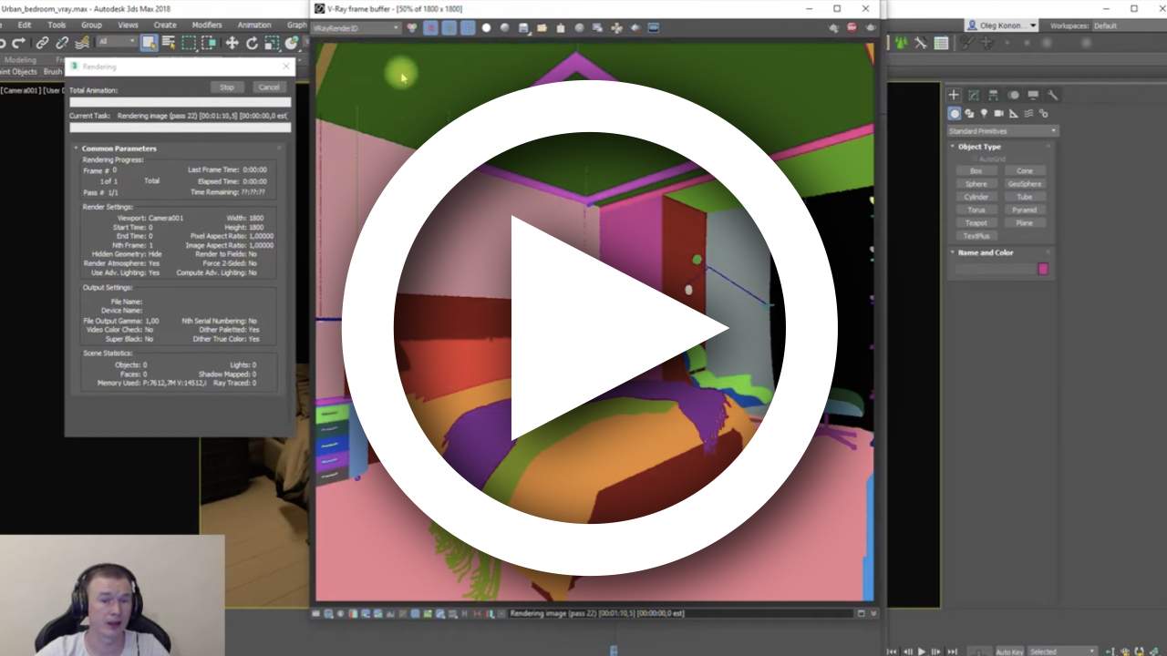1167x656 pixels.
Task: Select the Link tool (chain icon)
Action: [42, 43]
